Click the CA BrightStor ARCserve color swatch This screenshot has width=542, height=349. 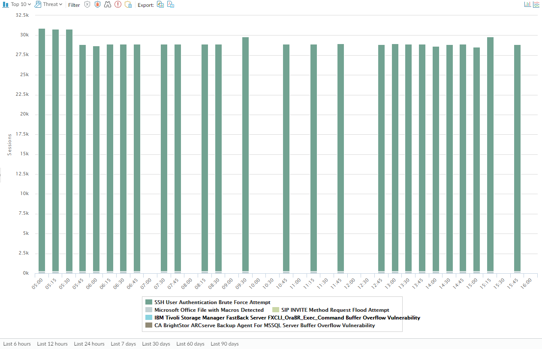[x=149, y=325]
